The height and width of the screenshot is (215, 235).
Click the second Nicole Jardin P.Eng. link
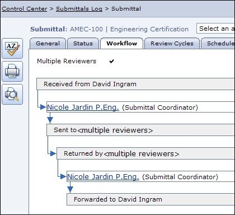(103, 177)
